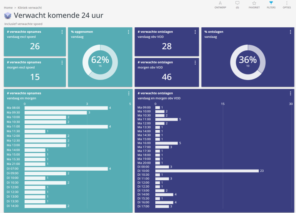Select the 36% ontslagen donut chart
Viewport: 296px width, 213px height.
point(248,62)
